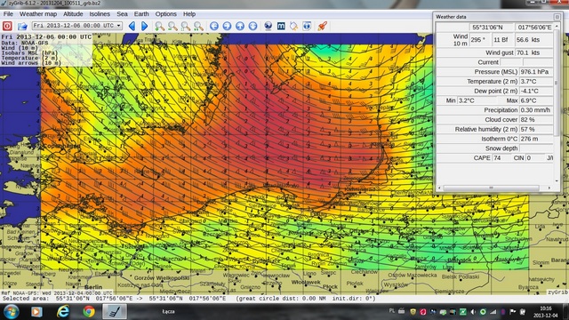Open the Altitude menu
Screen dimensions: 569x320
73,14
